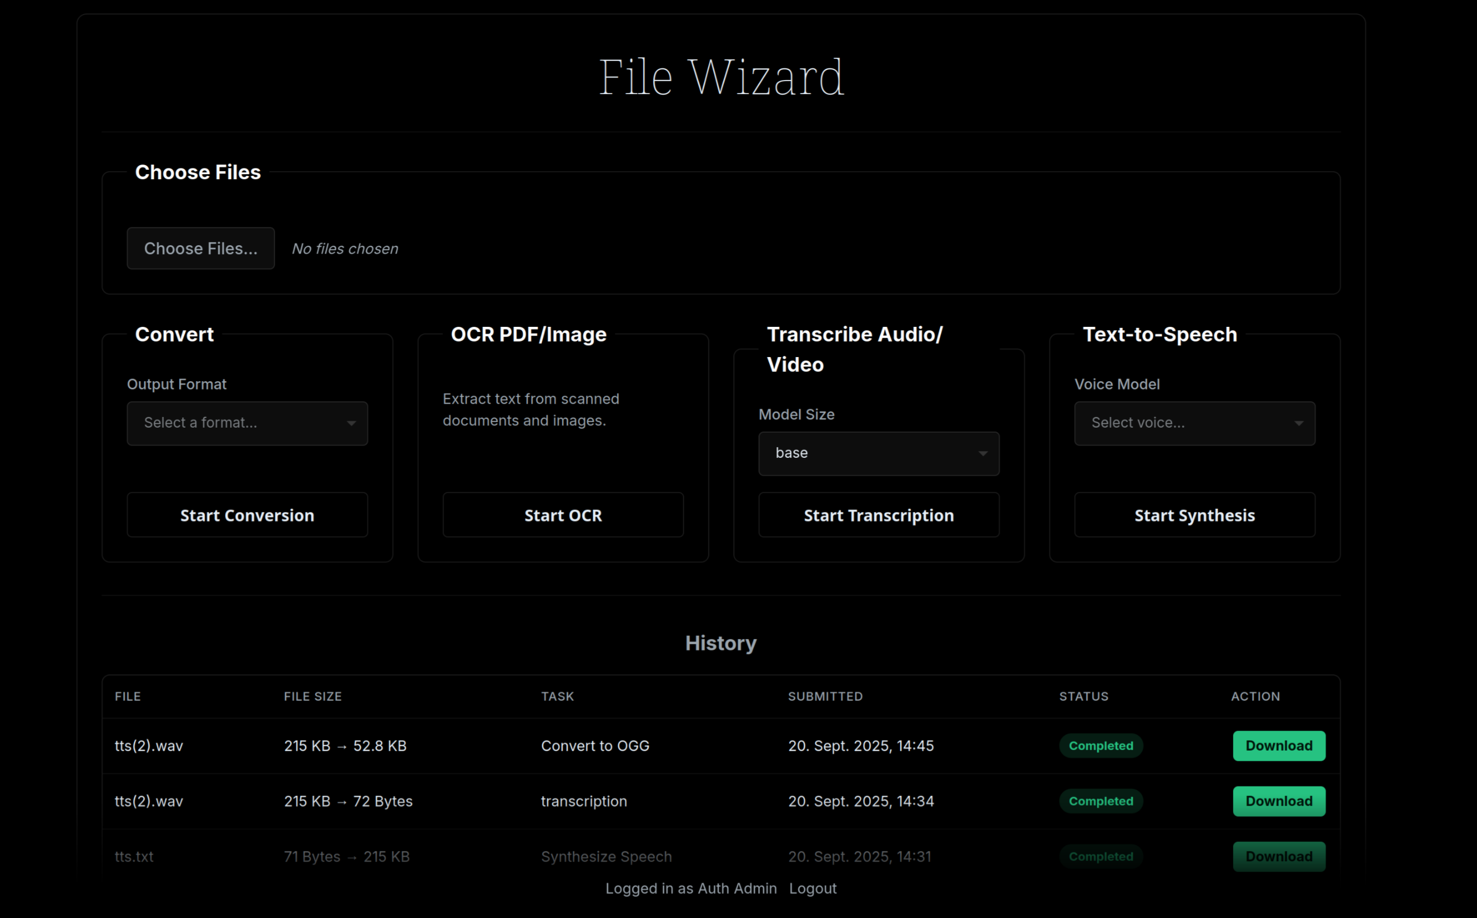The height and width of the screenshot is (918, 1477).
Task: Click Start Conversion
Action: (247, 515)
